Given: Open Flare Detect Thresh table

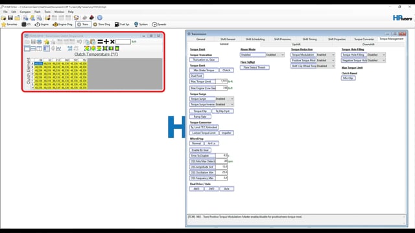Looking at the screenshot, I should pyautogui.click(x=255, y=67).
